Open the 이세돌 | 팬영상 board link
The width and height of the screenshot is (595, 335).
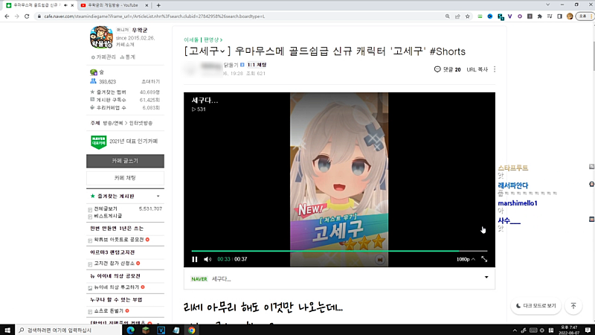[x=202, y=39]
